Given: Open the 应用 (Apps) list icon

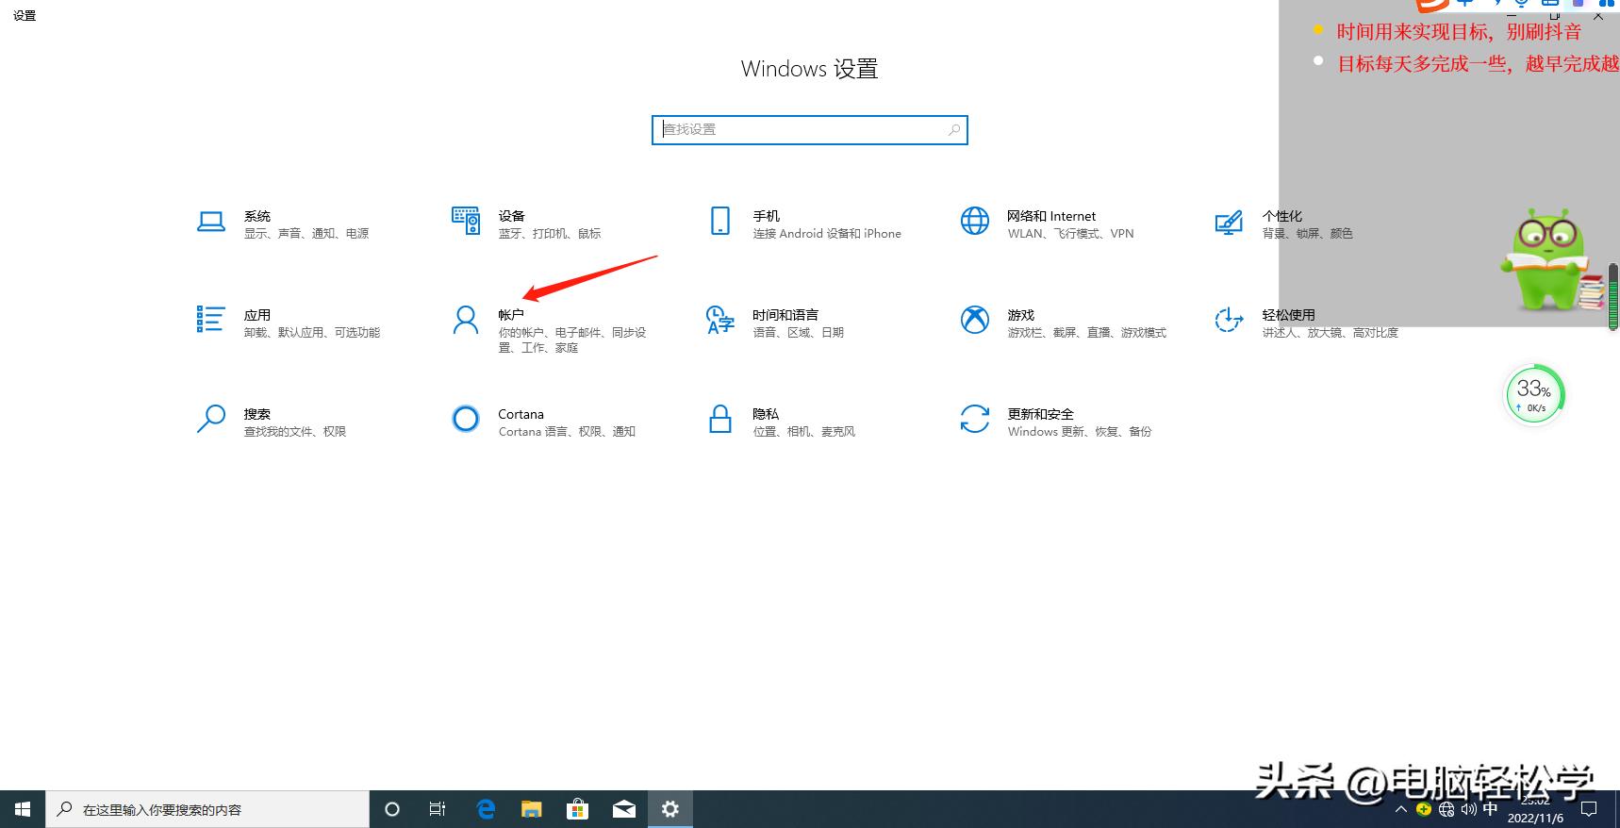Looking at the screenshot, I should [210, 320].
